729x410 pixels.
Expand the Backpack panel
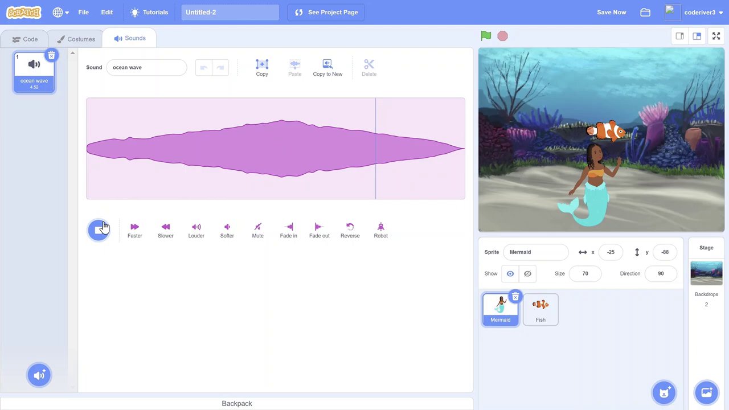click(x=237, y=403)
